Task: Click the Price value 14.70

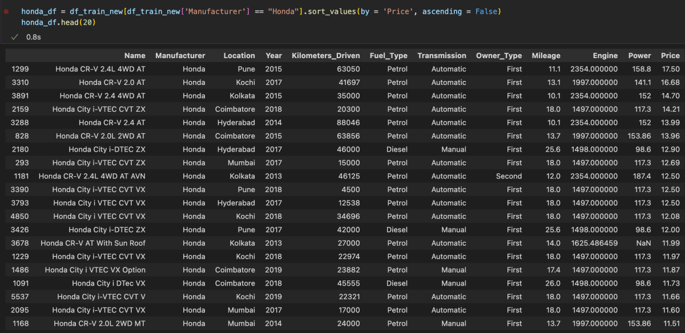Action: click(x=670, y=96)
